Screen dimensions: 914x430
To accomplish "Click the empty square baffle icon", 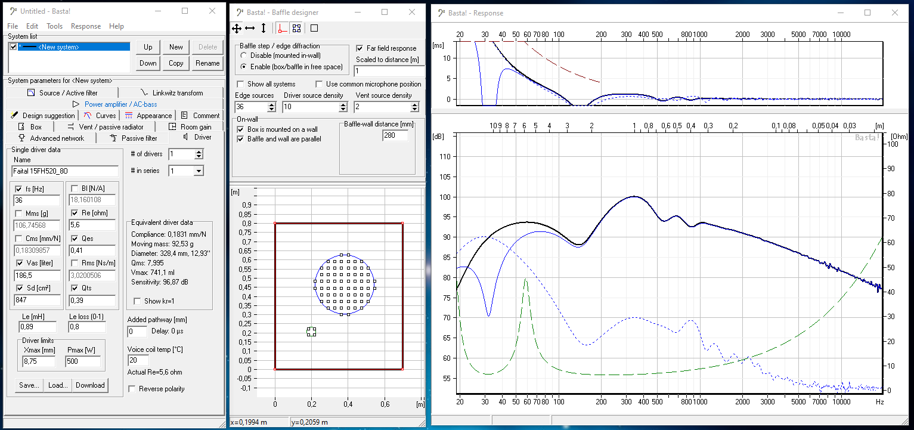I will point(314,28).
